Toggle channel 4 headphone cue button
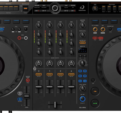The width and height of the screenshot is (121, 113). point(71,74)
